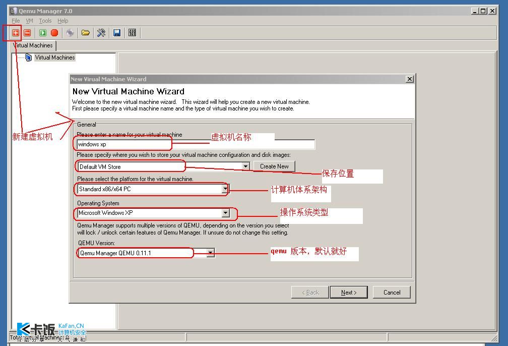Viewport: 508px width, 346px height.
Task: Click the 'QEMU Version:' label
Action: click(x=96, y=243)
